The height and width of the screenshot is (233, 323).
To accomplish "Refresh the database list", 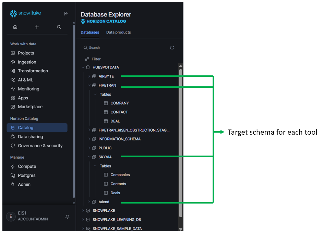I will point(172,48).
